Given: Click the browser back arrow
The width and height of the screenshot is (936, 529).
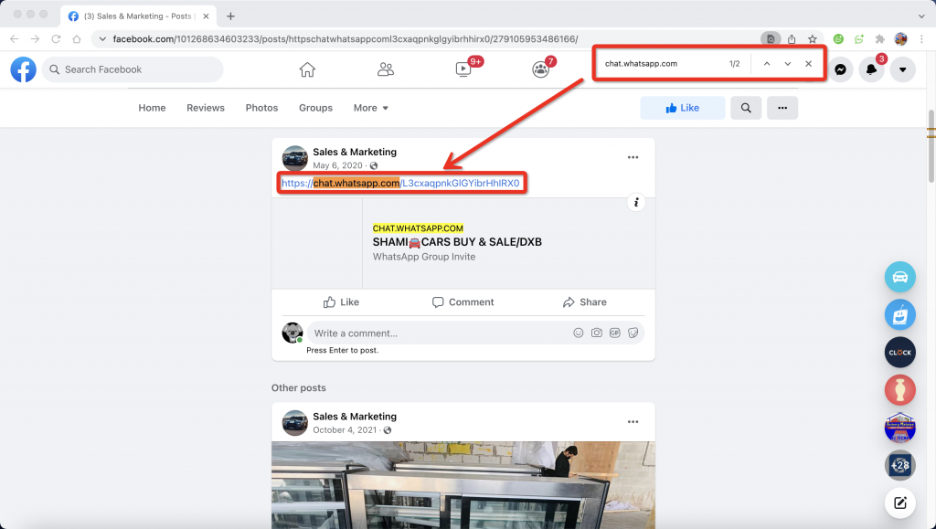Looking at the screenshot, I should pos(15,39).
